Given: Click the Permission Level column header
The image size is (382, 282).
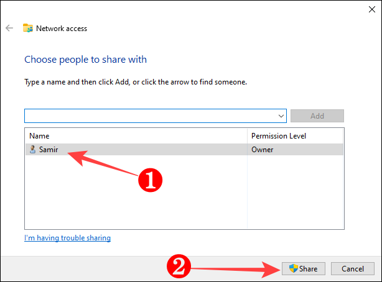Looking at the screenshot, I should [x=278, y=135].
